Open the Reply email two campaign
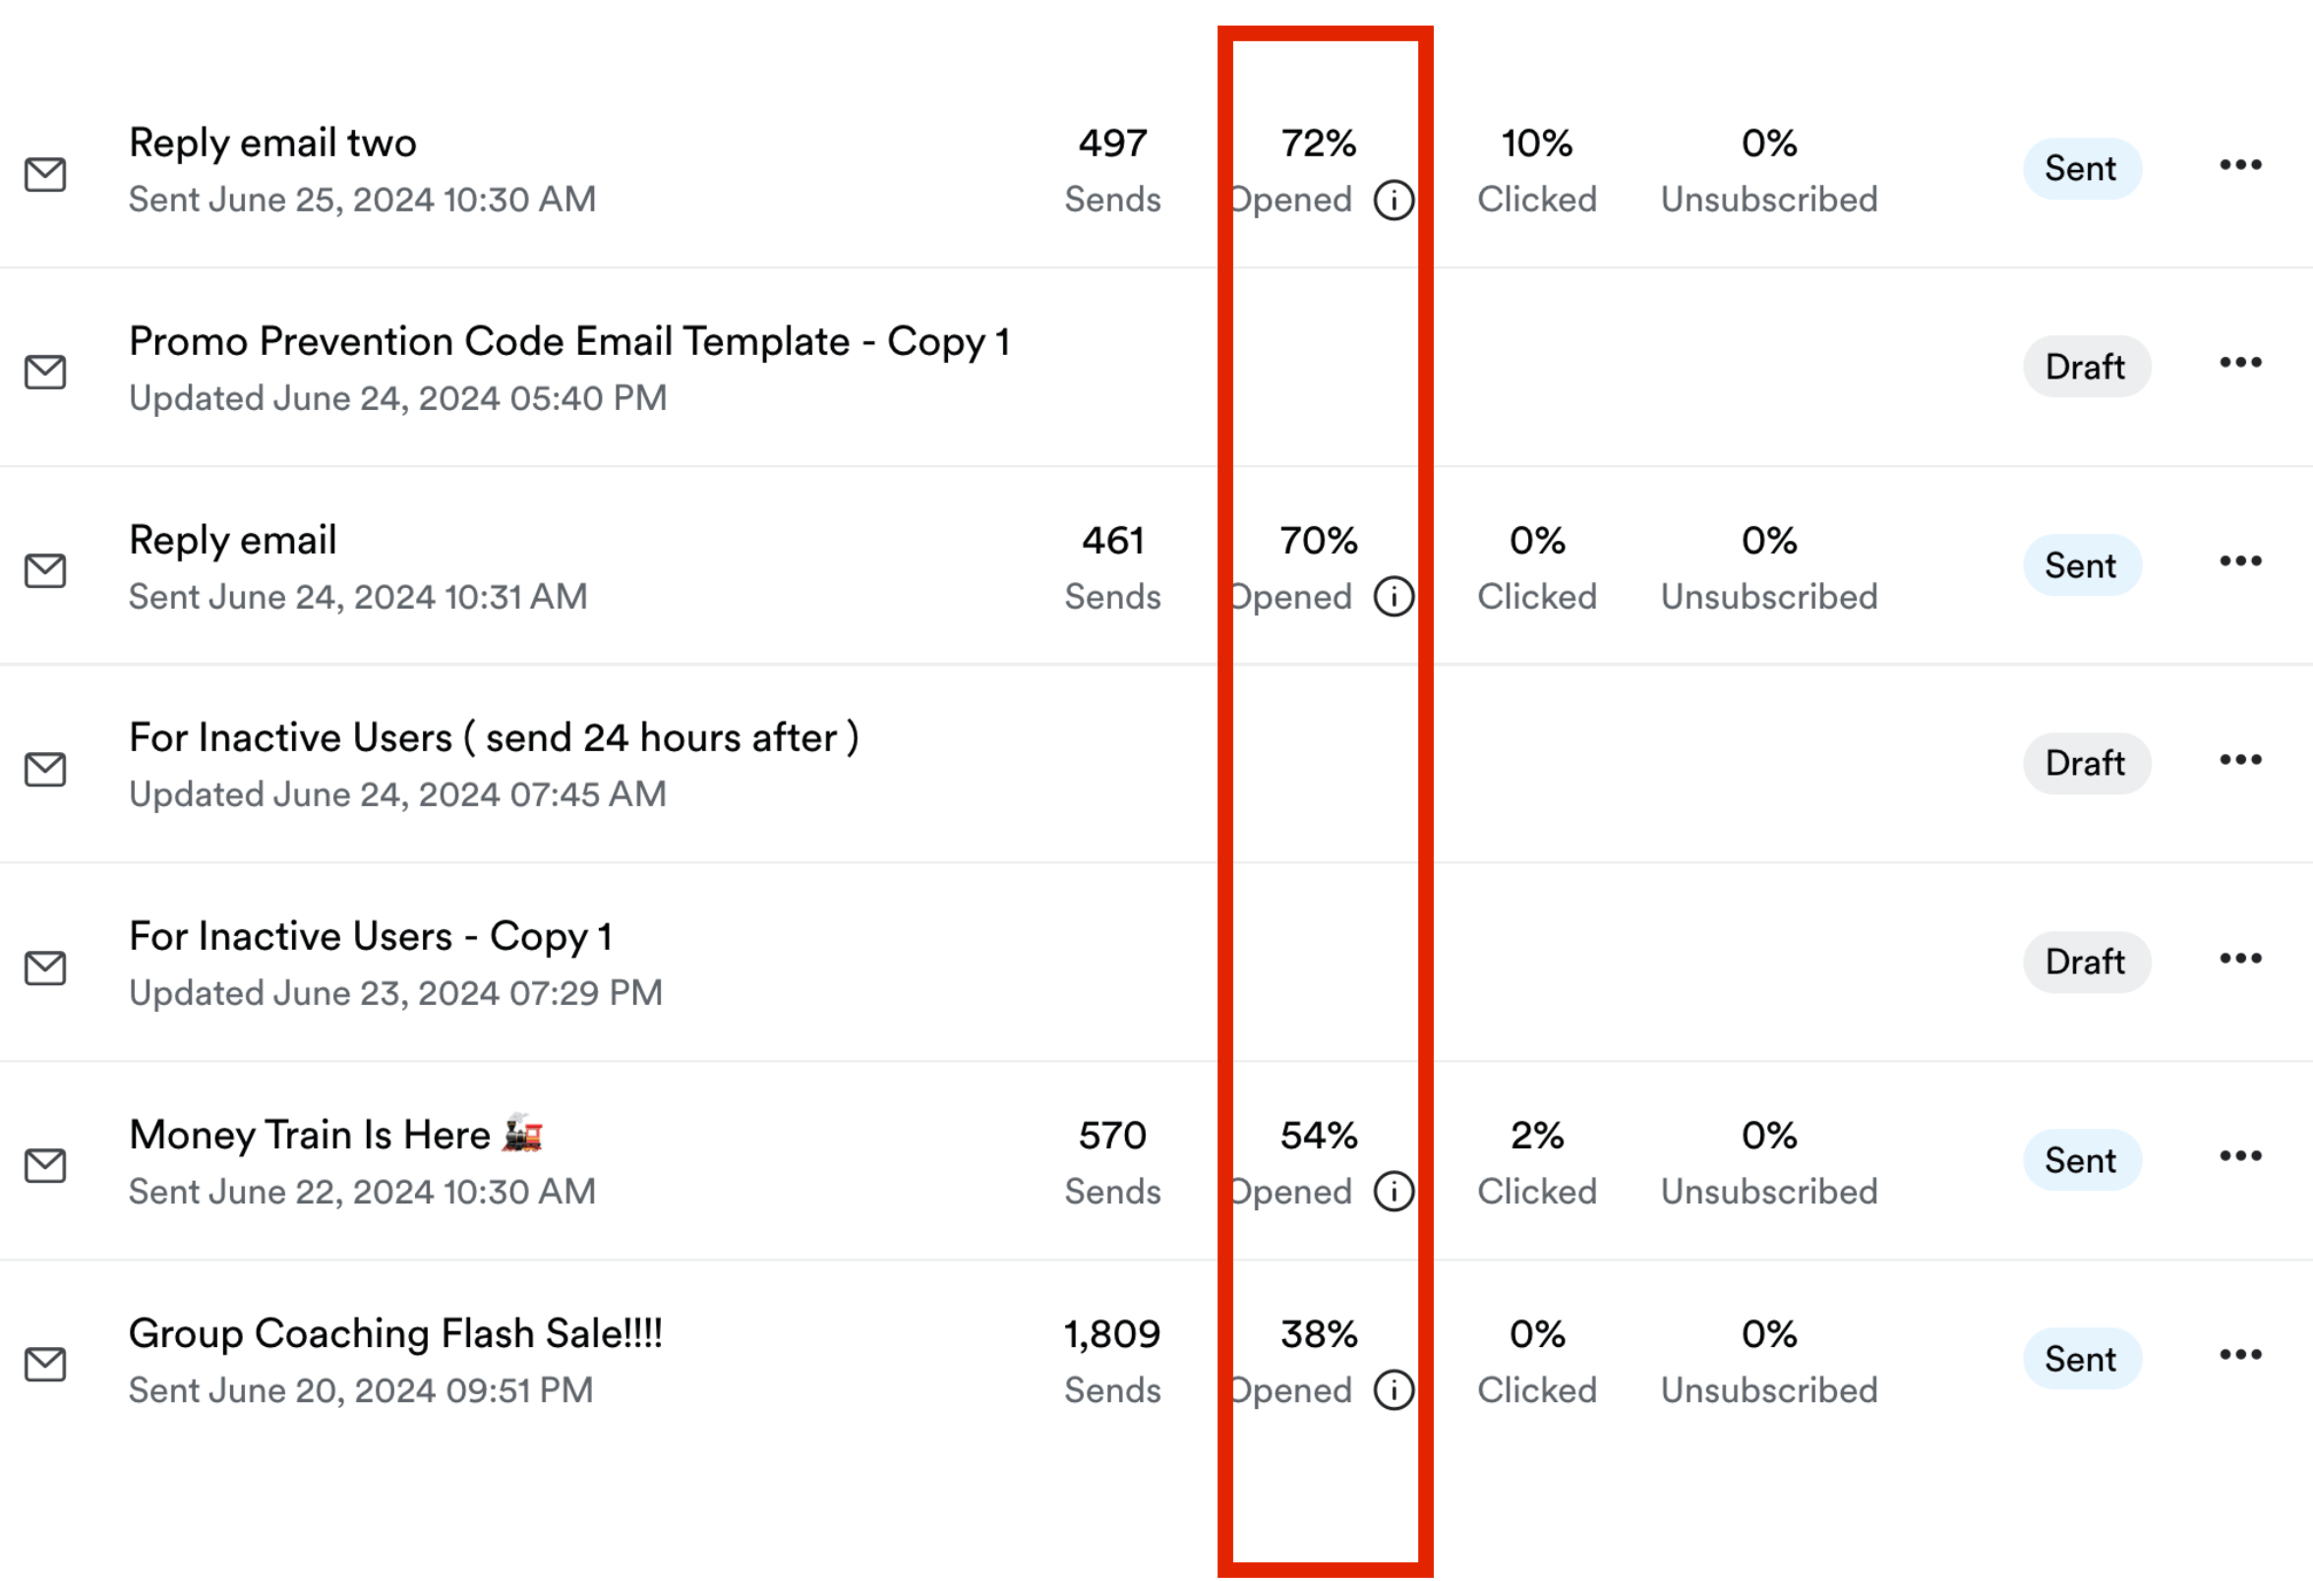This screenshot has height=1581, width=2313. click(272, 144)
